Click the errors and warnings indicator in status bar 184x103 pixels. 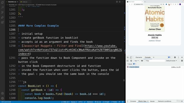click(x=6, y=102)
